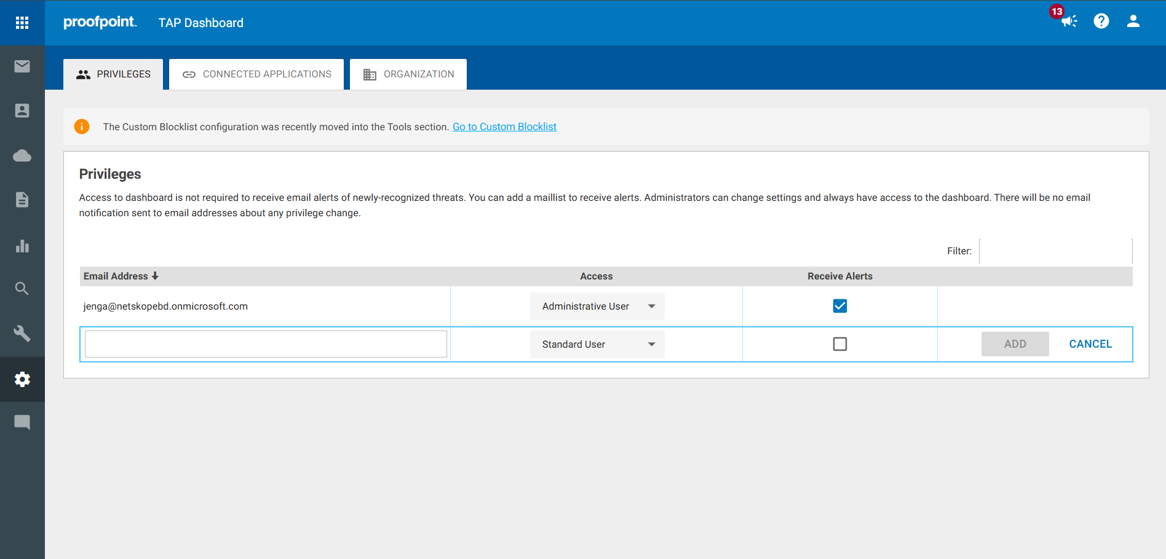Switch to the Organization tab
The image size is (1166, 559).
pos(408,74)
